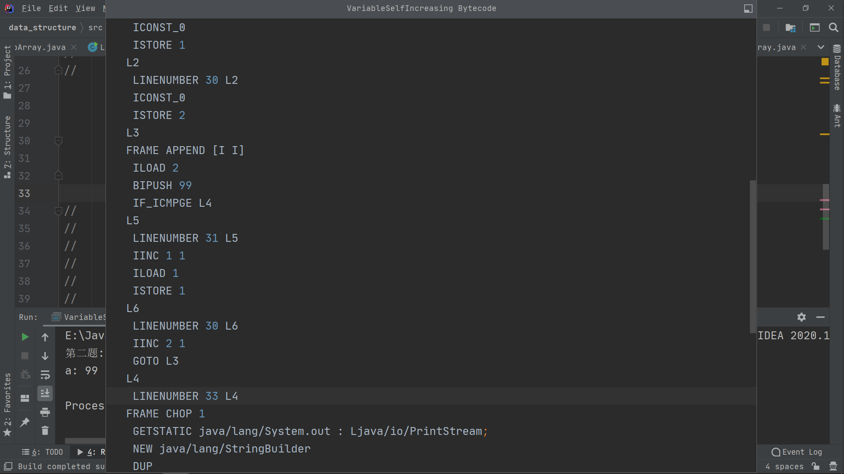This screenshot has height=474, width=844.
Task: Switch to the 6: TODO tab
Action: coord(43,452)
